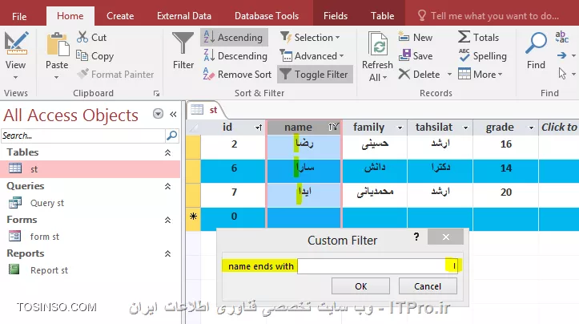Click the select-all corner of datasheet
Viewport: 579px width, 324px height.
pos(194,128)
